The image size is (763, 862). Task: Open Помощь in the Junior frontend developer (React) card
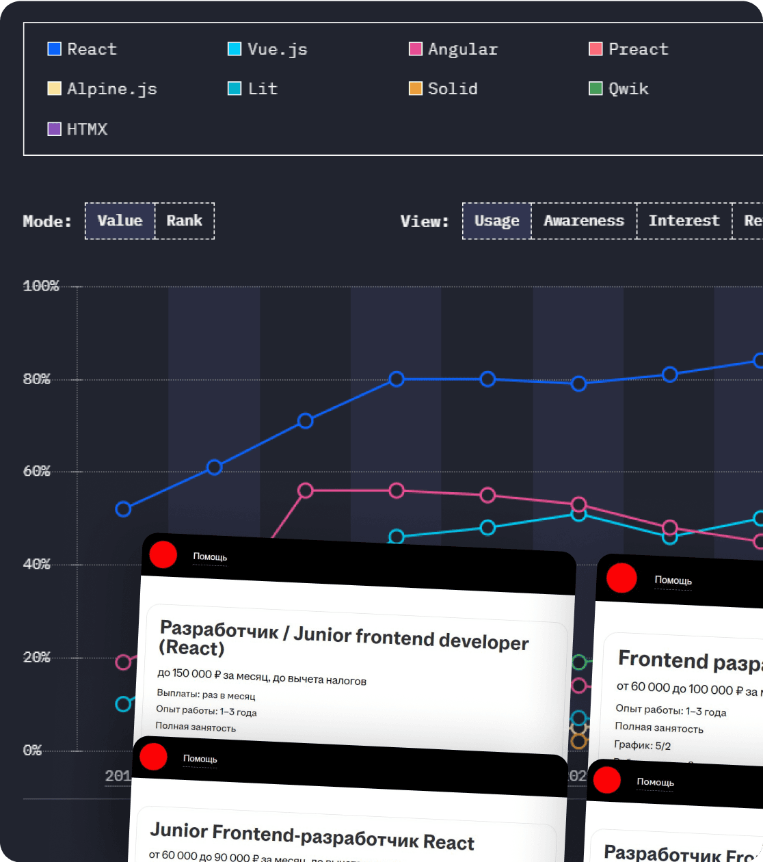(x=210, y=557)
